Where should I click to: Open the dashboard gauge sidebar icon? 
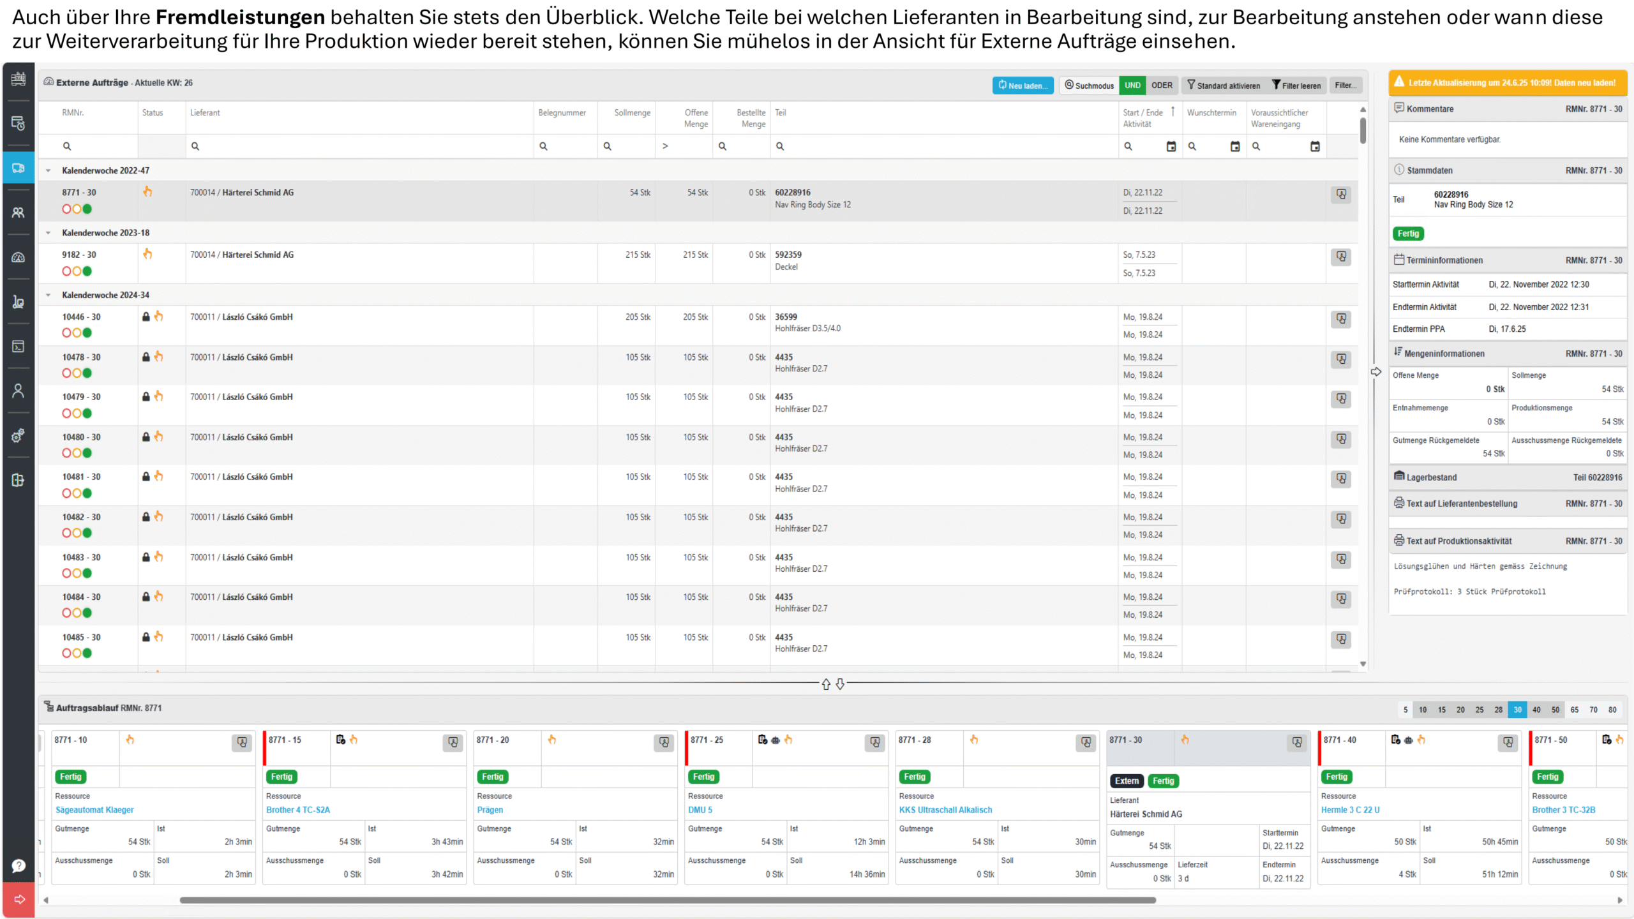coord(18,257)
